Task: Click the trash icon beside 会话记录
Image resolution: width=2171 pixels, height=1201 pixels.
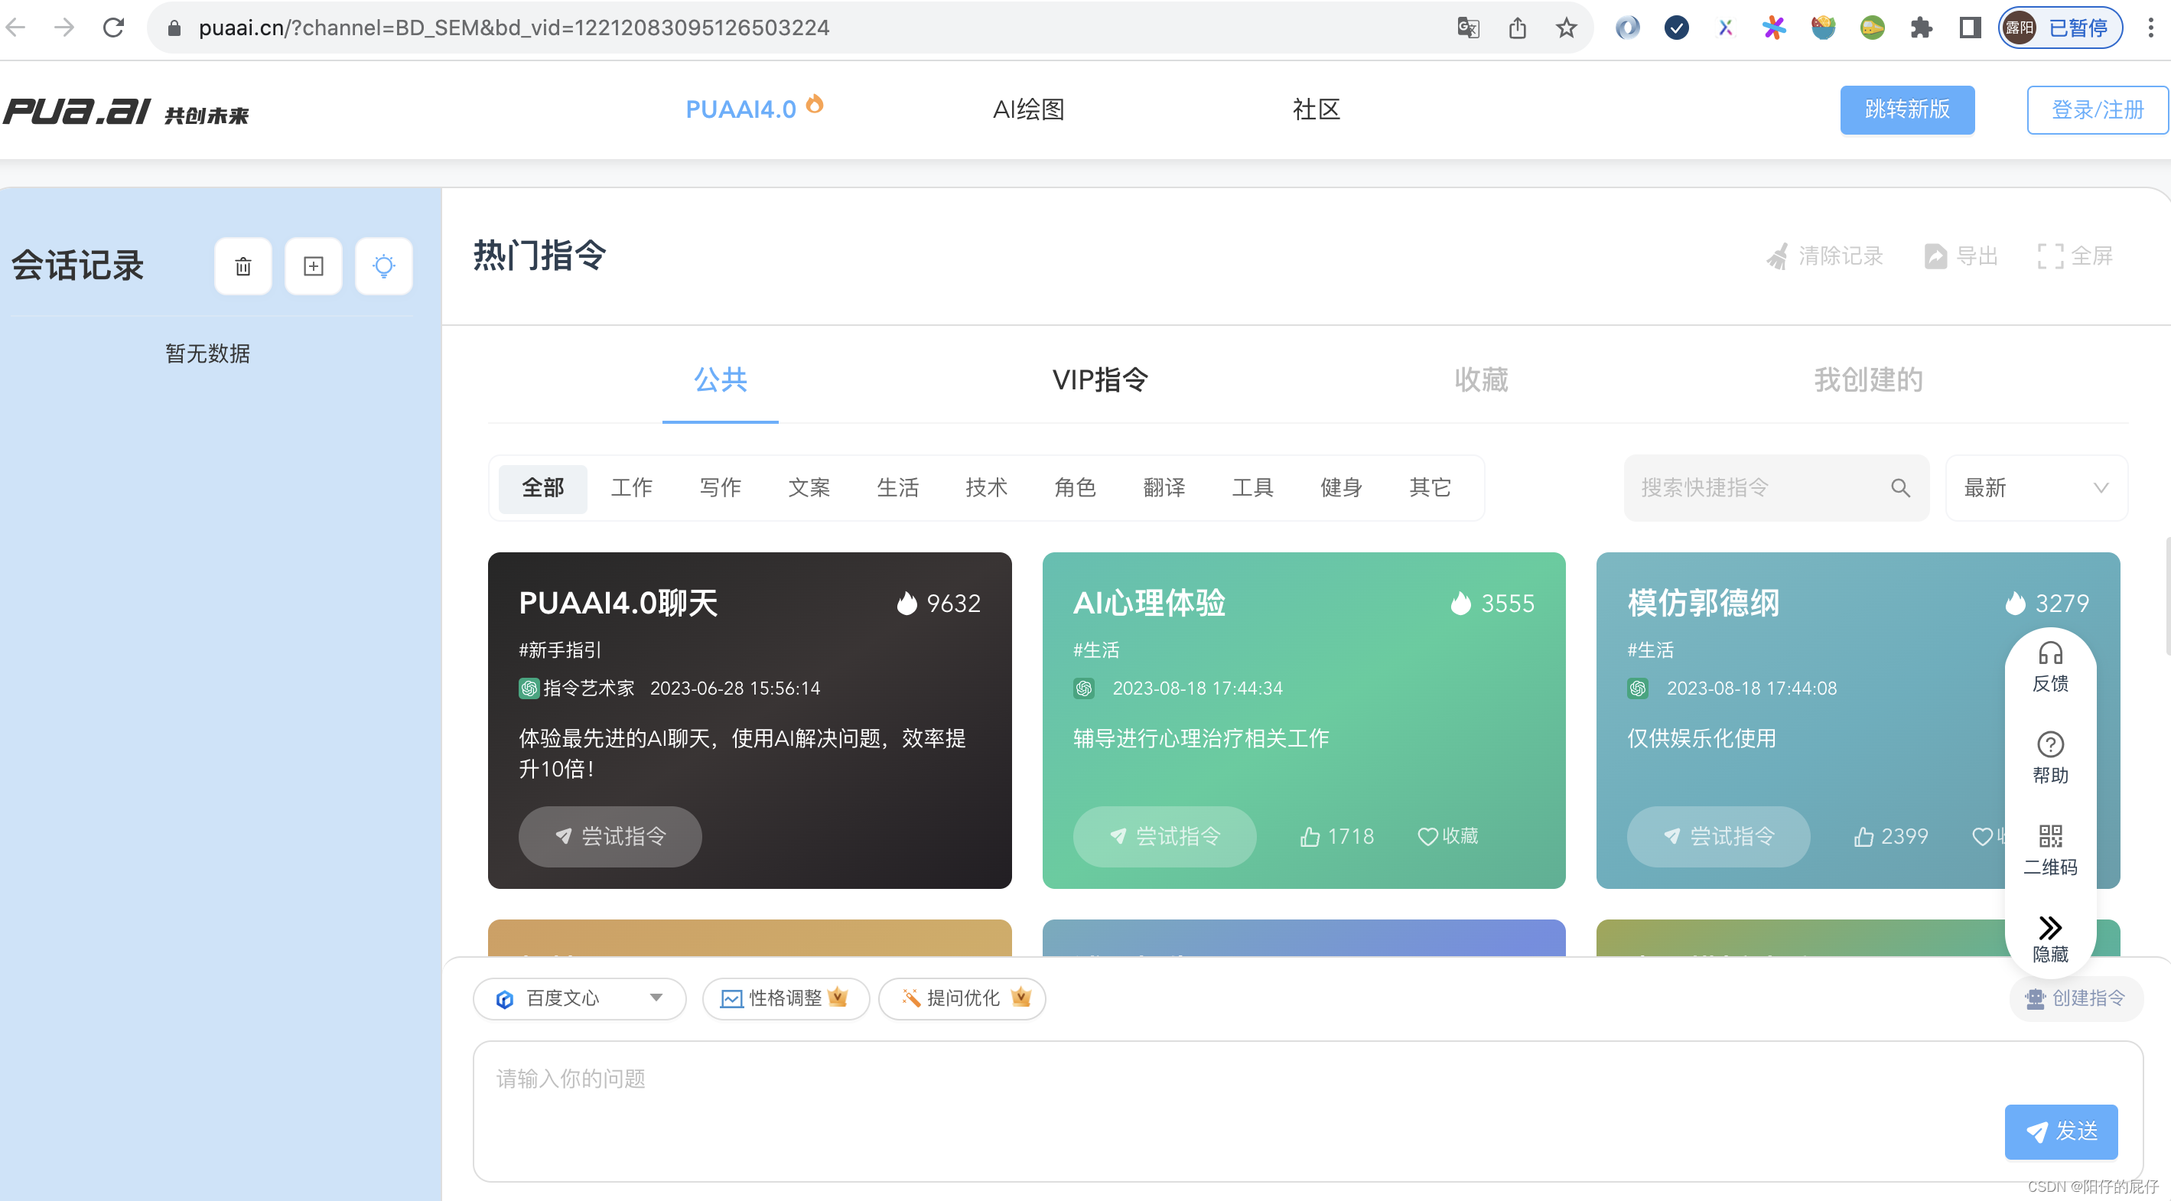Action: 242,266
